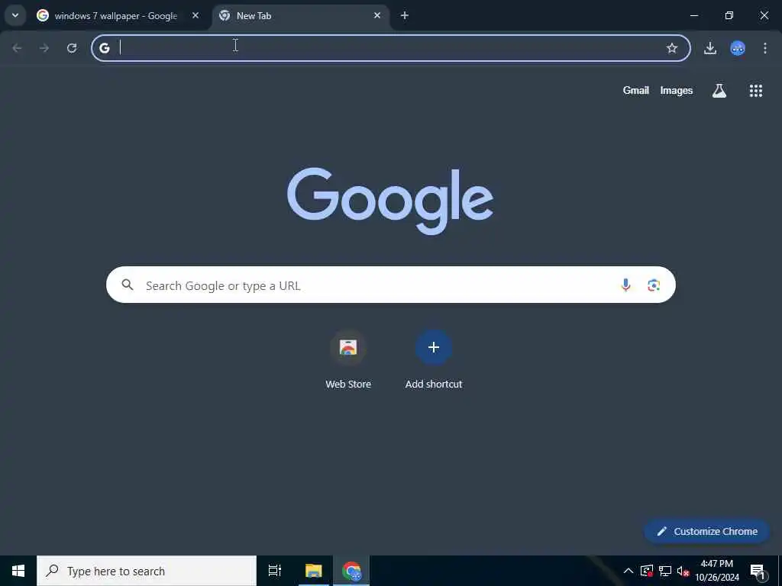Click the muted volume tray icon
The height and width of the screenshot is (586, 782).
(683, 571)
